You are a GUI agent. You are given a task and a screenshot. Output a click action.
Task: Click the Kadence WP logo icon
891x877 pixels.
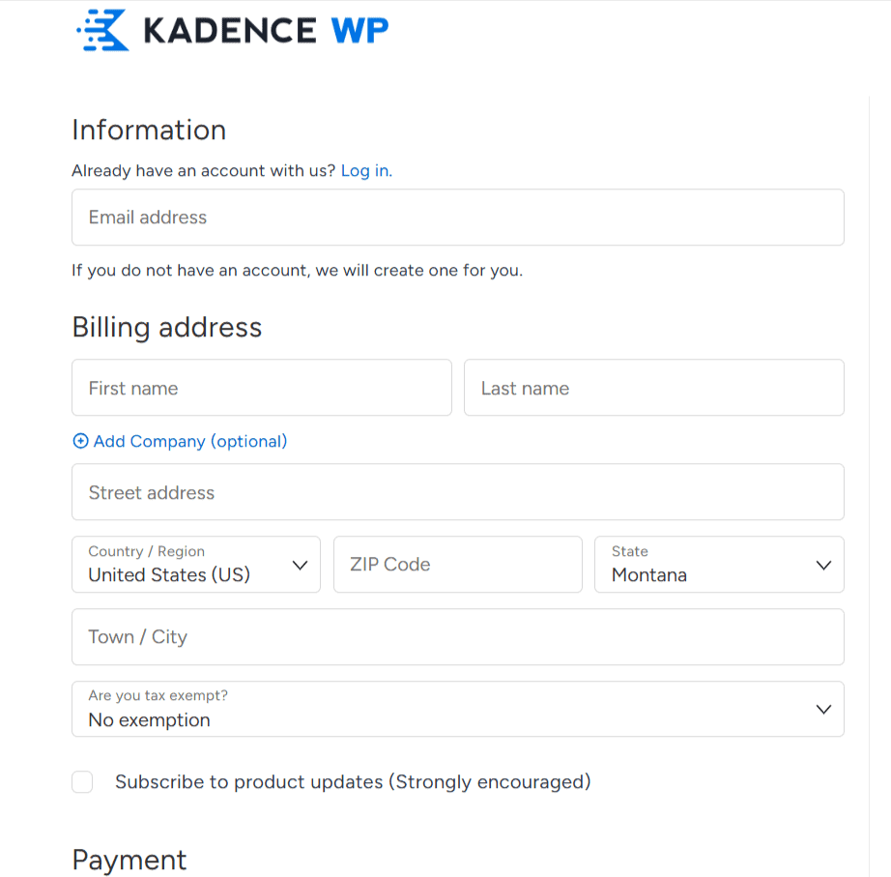tap(102, 30)
